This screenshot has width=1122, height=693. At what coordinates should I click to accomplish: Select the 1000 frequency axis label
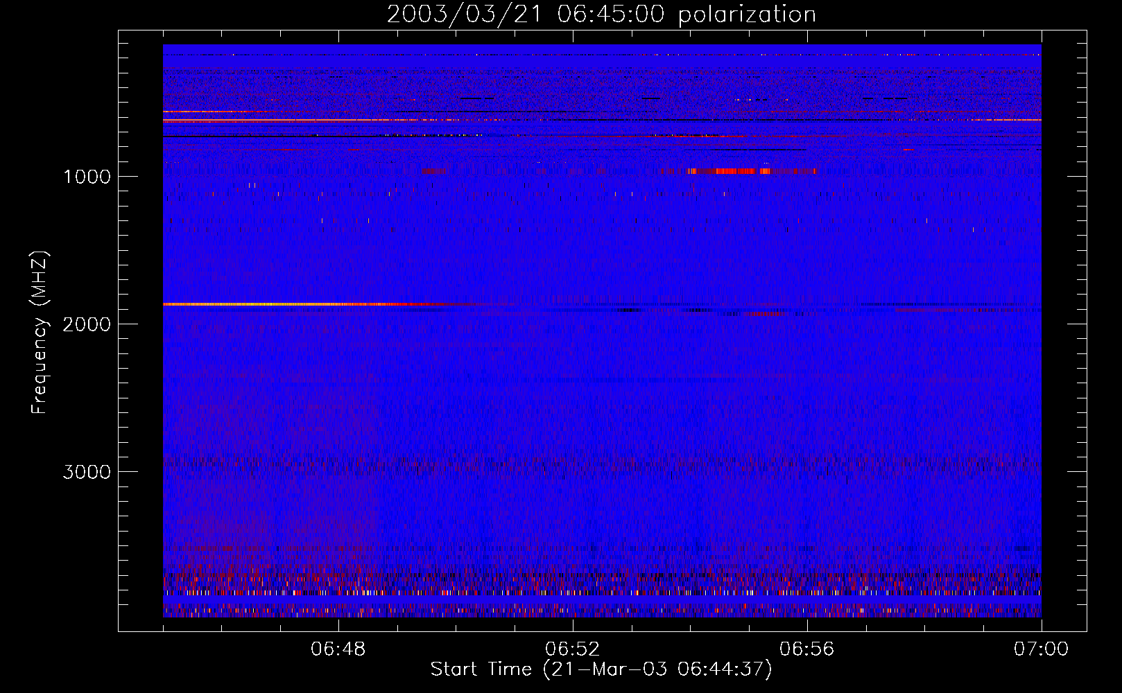pos(87,177)
